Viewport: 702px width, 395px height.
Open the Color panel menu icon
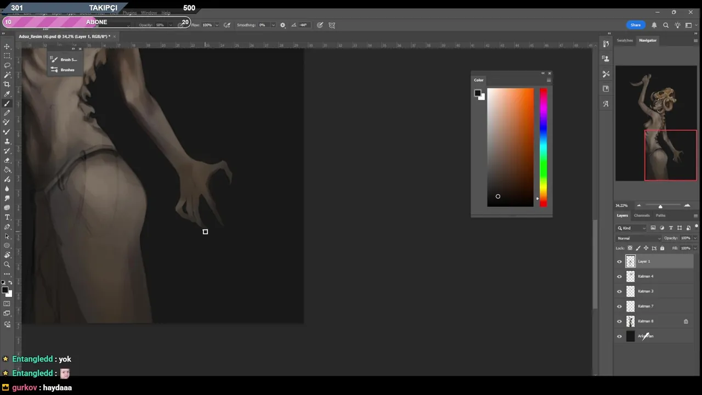pos(548,80)
